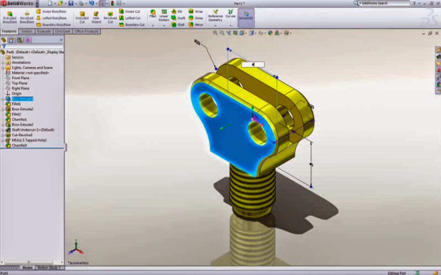Select the Revolved Boss/Base tool
The image size is (441, 275).
click(x=27, y=17)
